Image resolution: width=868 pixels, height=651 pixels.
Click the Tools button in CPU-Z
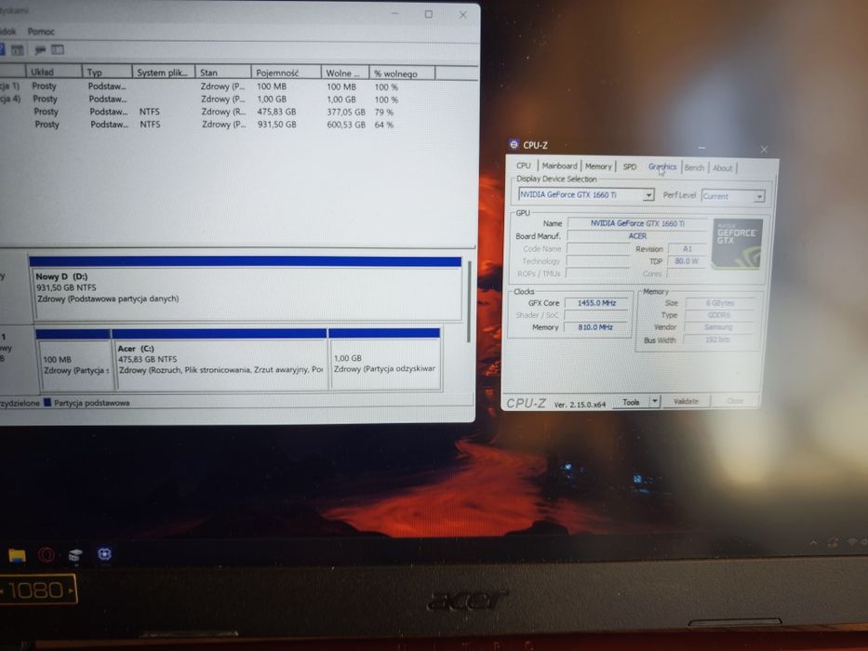pos(631,402)
